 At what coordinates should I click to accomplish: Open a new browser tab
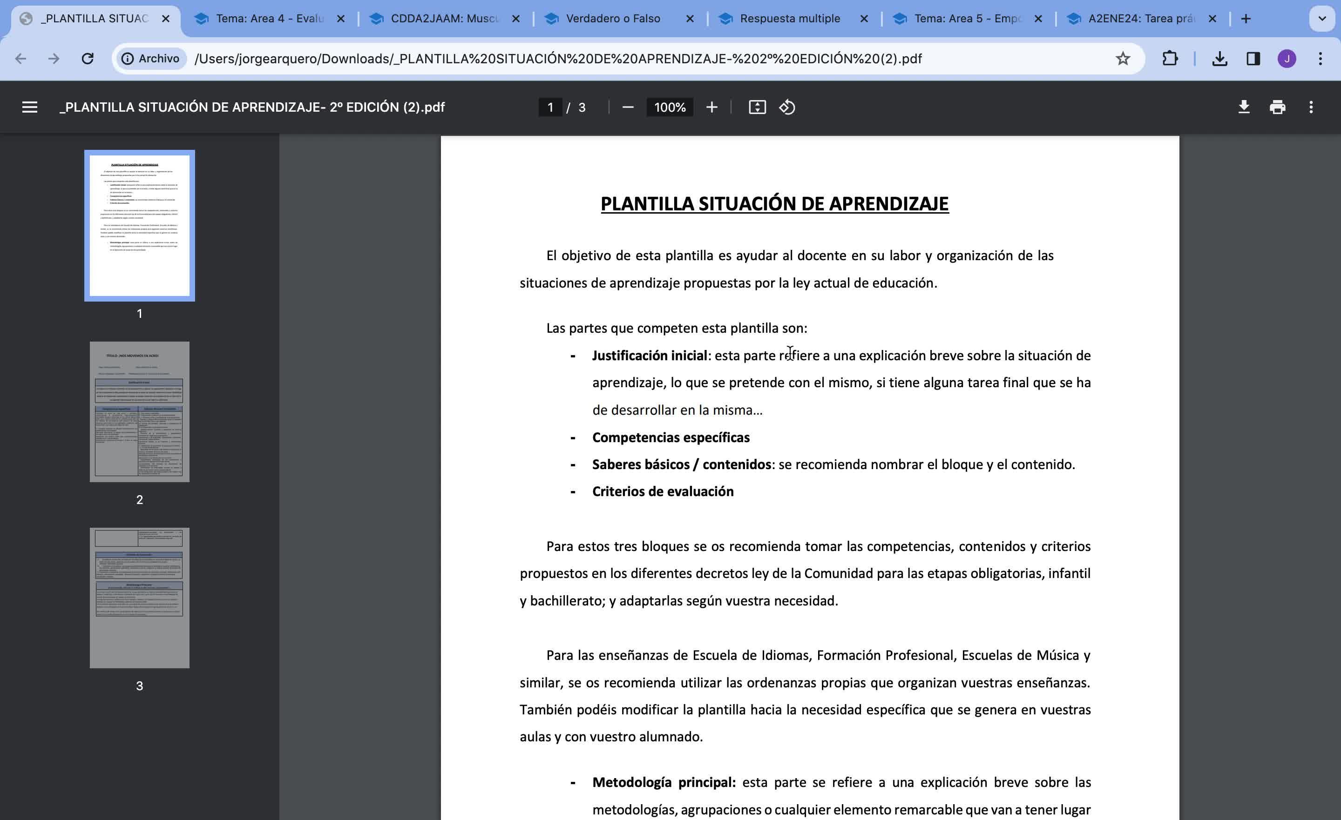(x=1246, y=19)
